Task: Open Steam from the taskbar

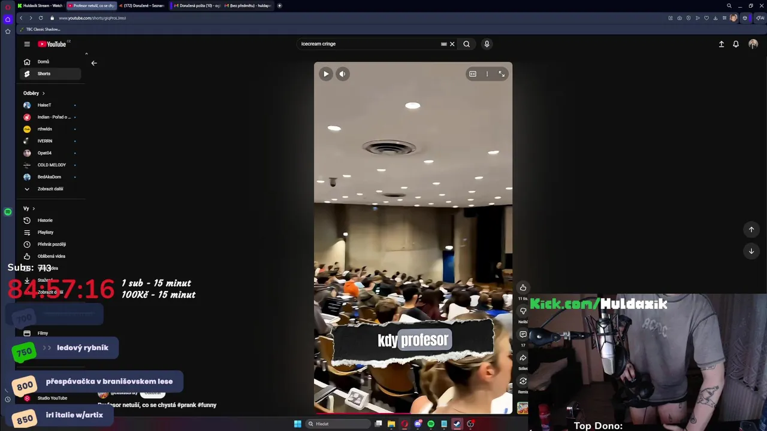Action: (x=457, y=424)
